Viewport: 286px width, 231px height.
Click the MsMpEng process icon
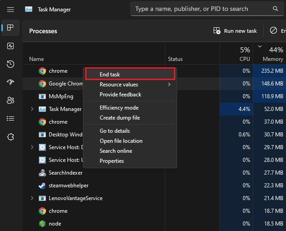click(x=42, y=96)
